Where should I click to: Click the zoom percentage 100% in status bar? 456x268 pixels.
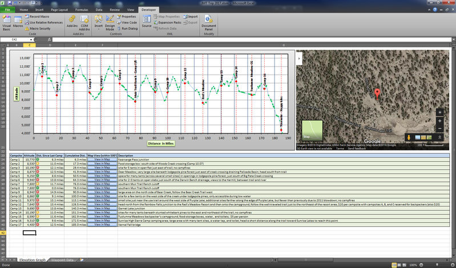click(x=413, y=265)
